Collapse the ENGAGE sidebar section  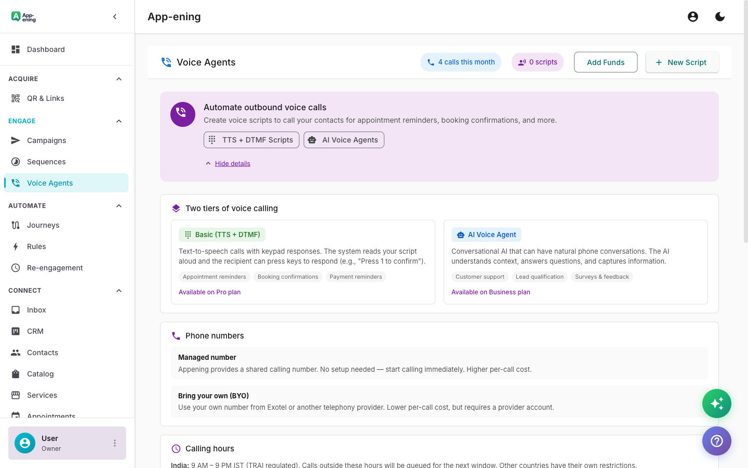tap(118, 121)
